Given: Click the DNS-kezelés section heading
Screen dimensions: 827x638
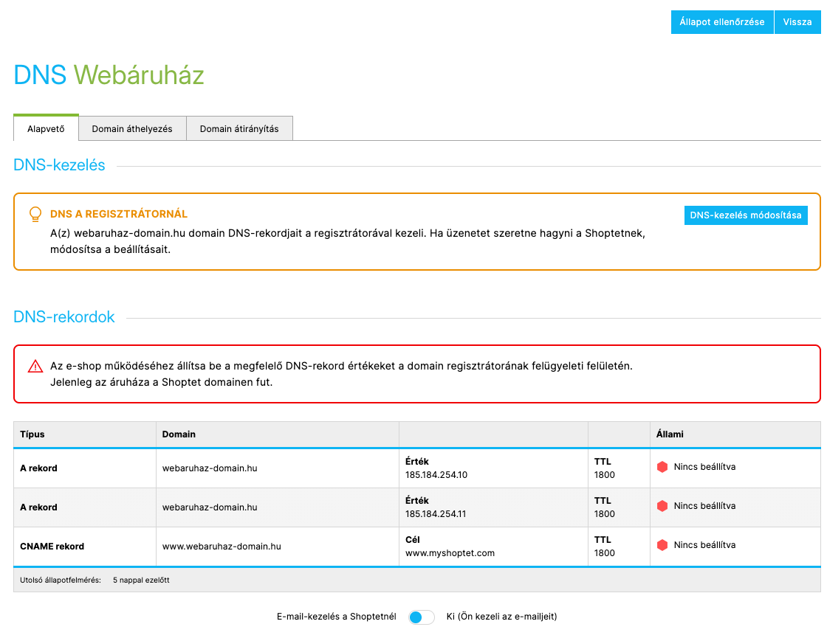Looking at the screenshot, I should 59,165.
